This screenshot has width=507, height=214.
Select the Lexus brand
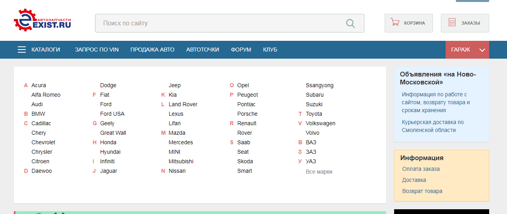pos(176,114)
